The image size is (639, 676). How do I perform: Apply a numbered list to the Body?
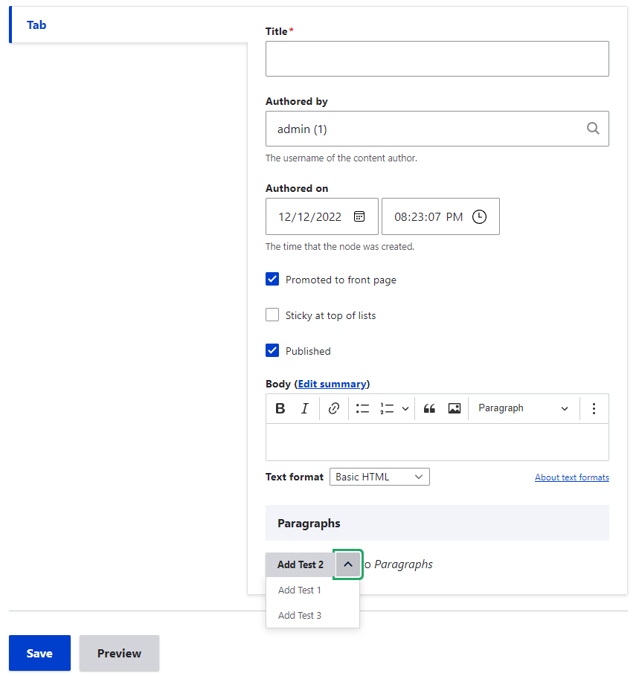coord(385,408)
